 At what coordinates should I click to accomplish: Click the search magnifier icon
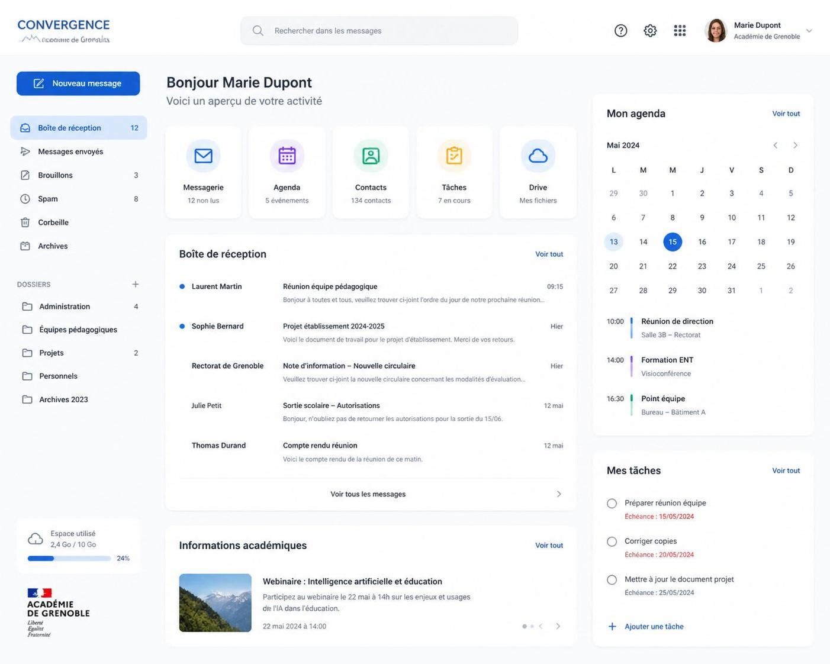click(258, 30)
